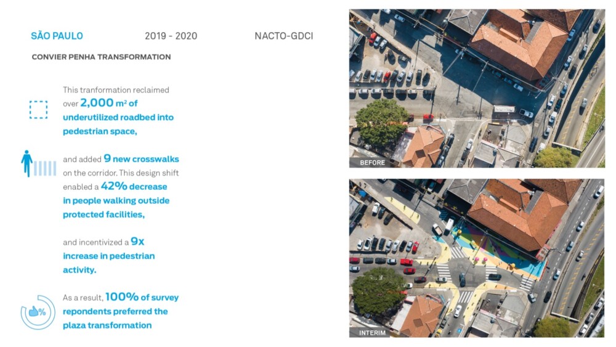Click the "42% decrease" statistic
The height and width of the screenshot is (347, 616).
[x=134, y=186]
